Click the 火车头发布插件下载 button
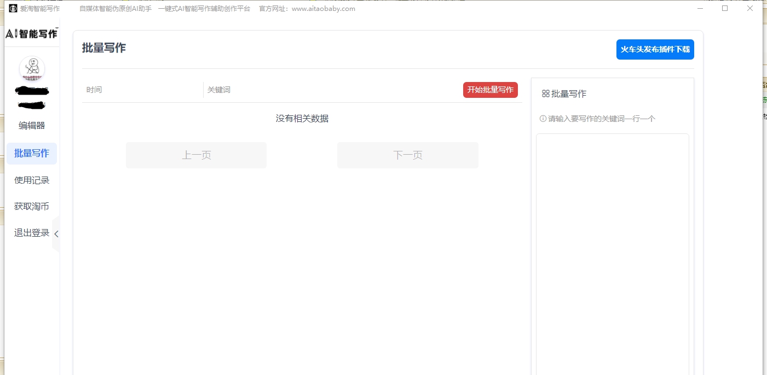 [x=655, y=49]
